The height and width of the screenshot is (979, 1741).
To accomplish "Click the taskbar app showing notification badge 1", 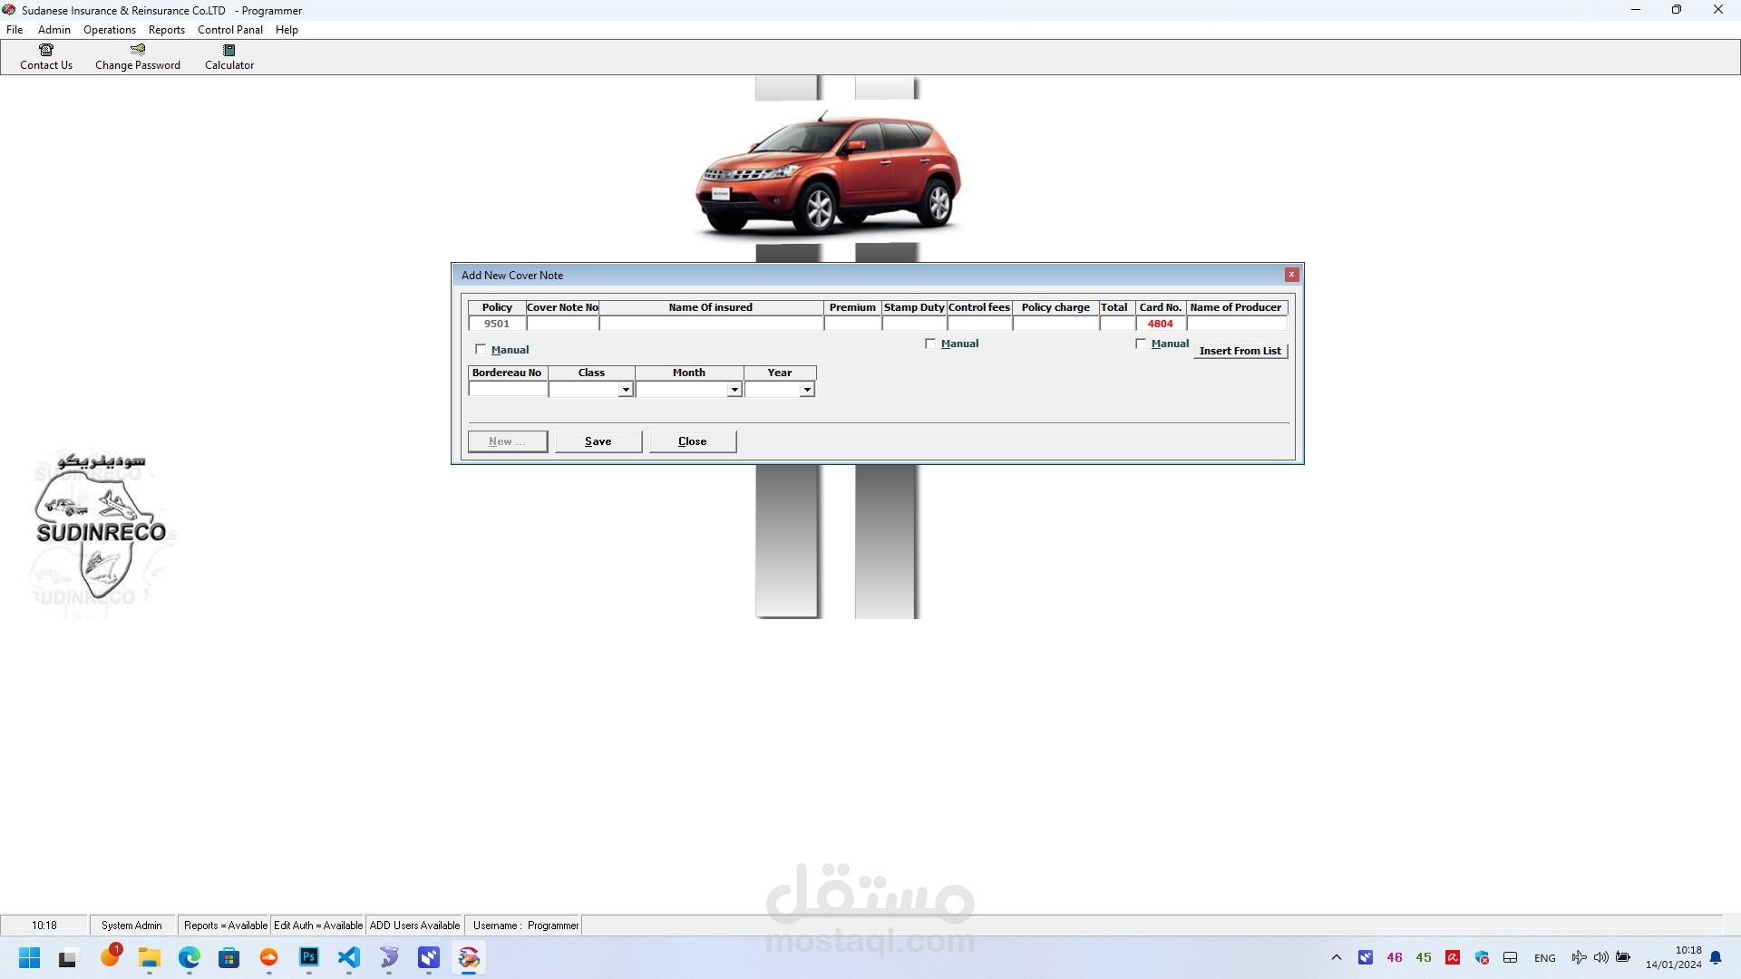I will tap(110, 956).
